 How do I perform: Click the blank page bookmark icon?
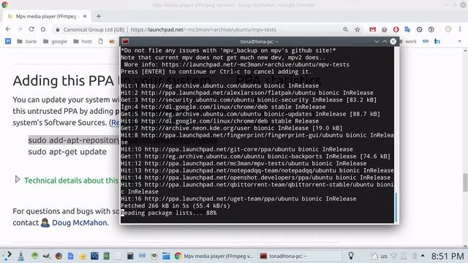(x=101, y=41)
